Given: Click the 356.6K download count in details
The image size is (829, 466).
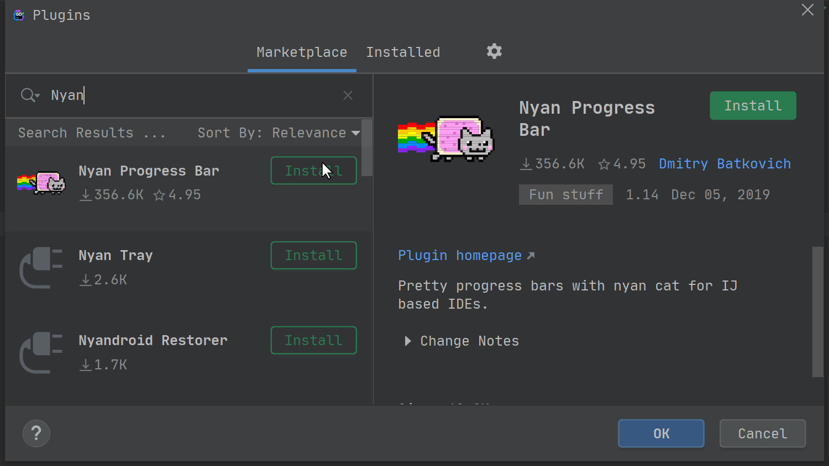Looking at the screenshot, I should coord(553,164).
